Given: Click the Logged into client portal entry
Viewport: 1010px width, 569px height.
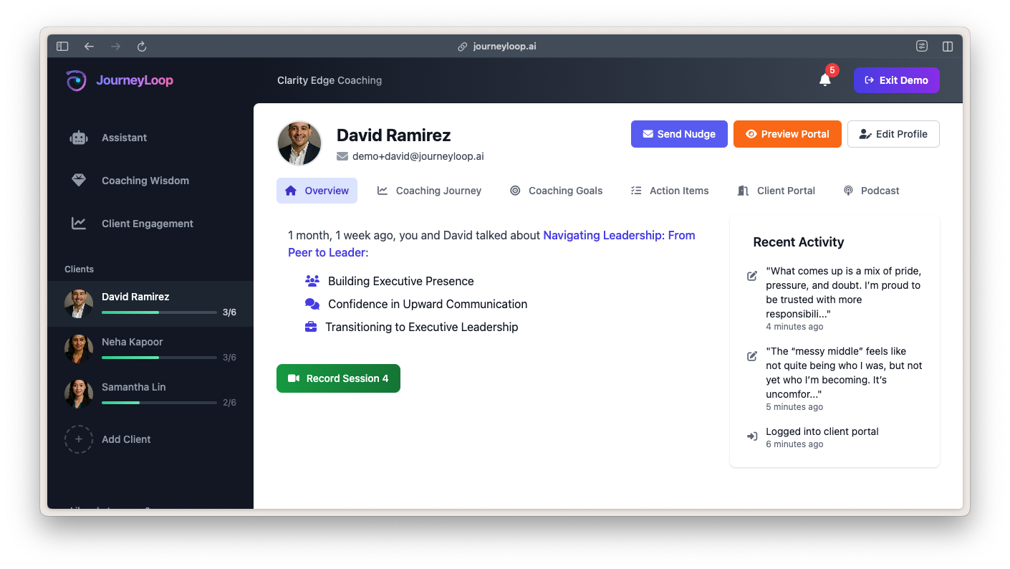Looking at the screenshot, I should [x=822, y=431].
